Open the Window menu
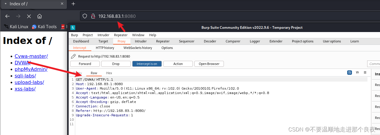The image size is (380, 135). [x=138, y=35]
